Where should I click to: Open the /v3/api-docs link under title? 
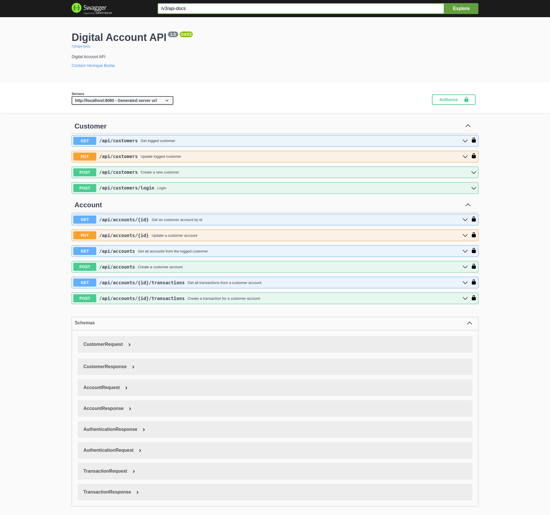click(81, 46)
